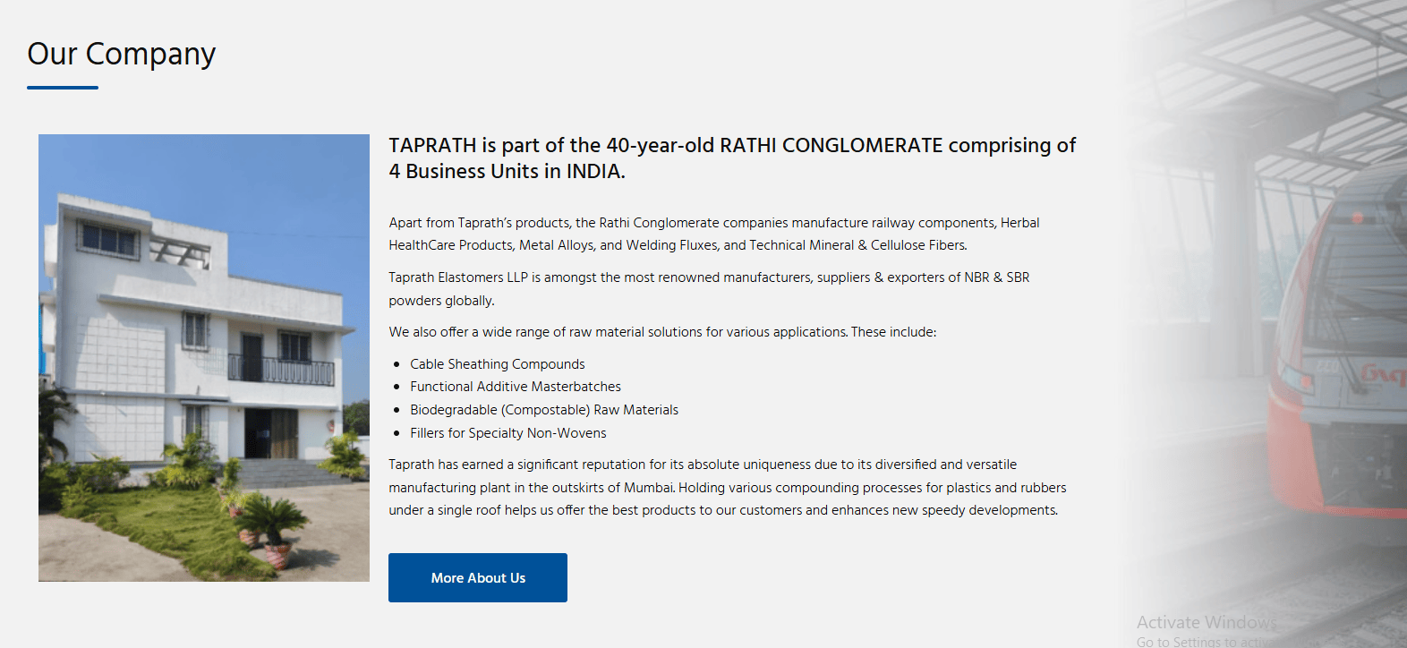
Task: Click the Taprath Elastomers LLP paragraph
Action: point(709,288)
